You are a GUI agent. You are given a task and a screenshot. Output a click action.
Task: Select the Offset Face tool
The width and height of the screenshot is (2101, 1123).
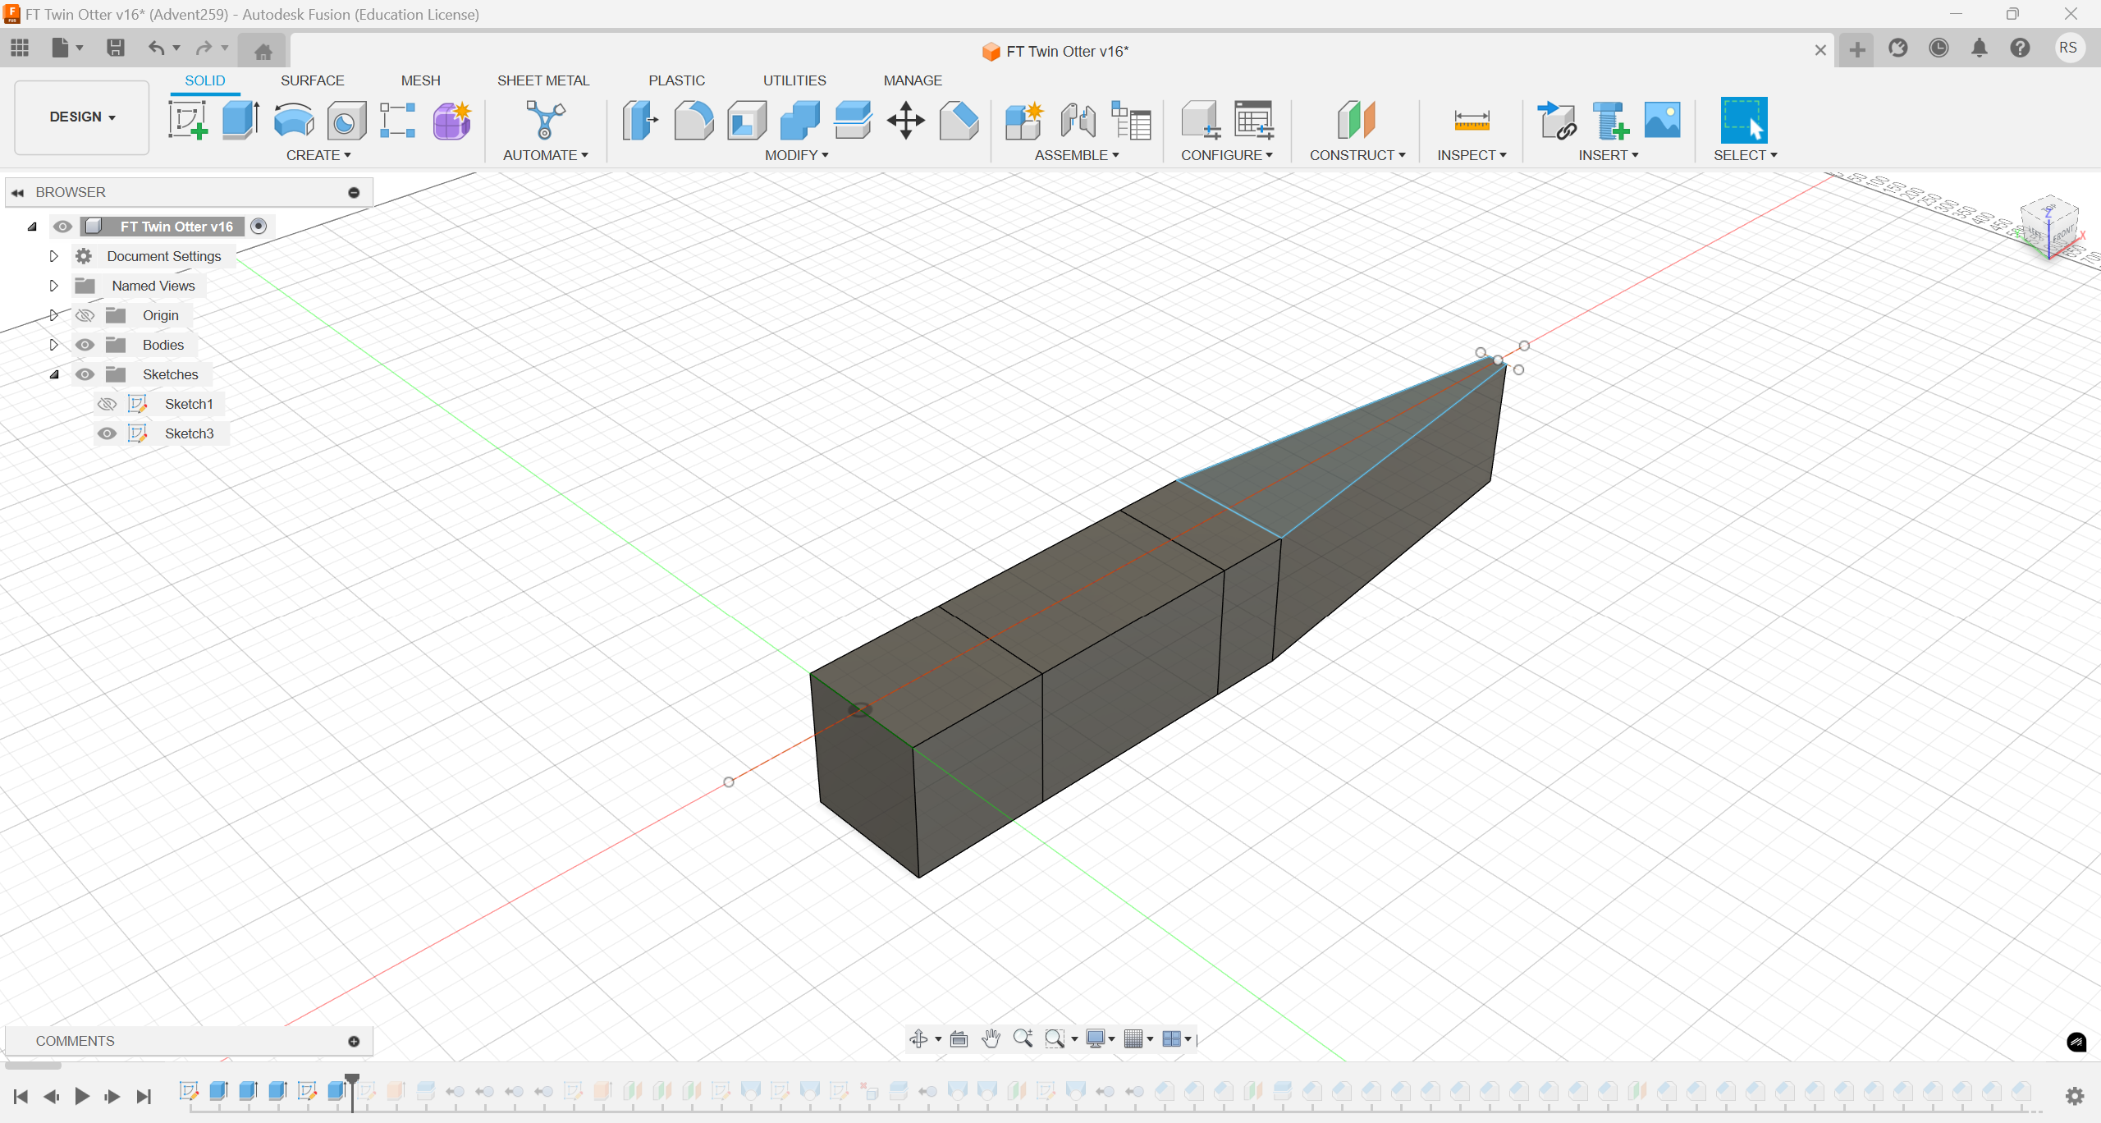click(853, 121)
